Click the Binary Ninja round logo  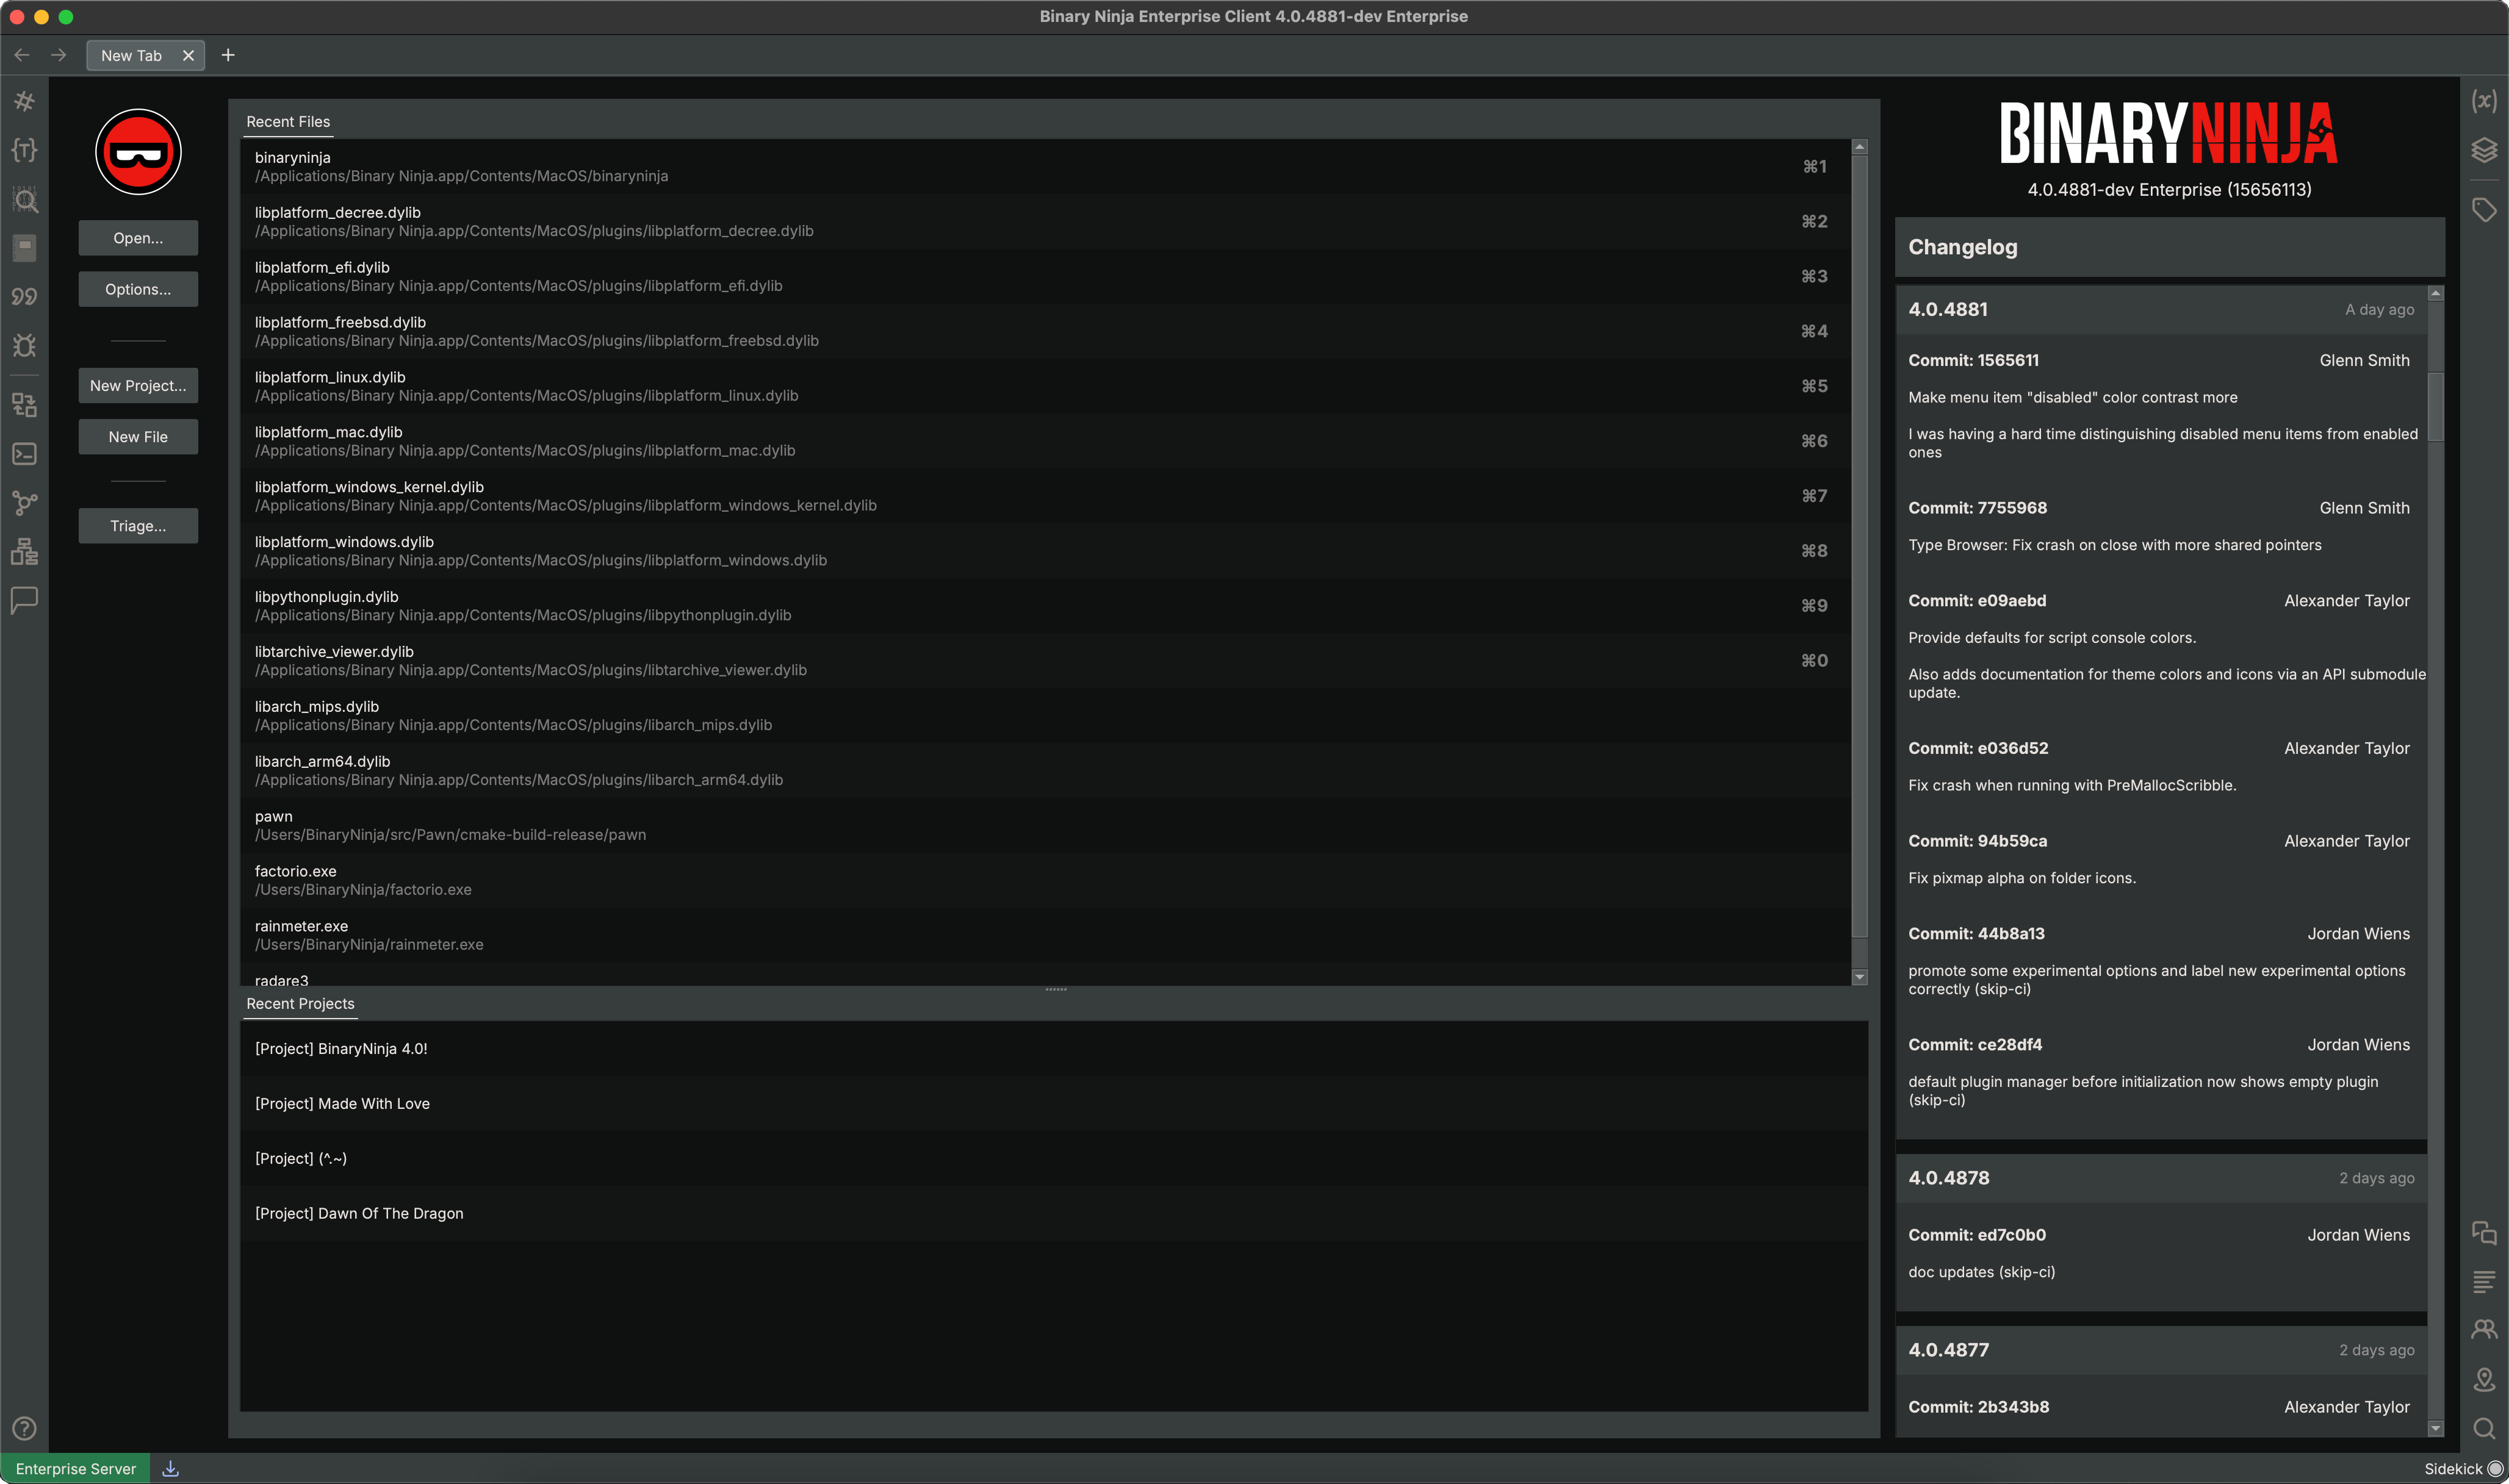138,152
